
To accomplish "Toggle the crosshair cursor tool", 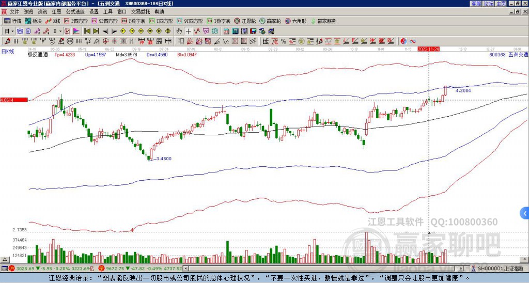I will [188, 32].
